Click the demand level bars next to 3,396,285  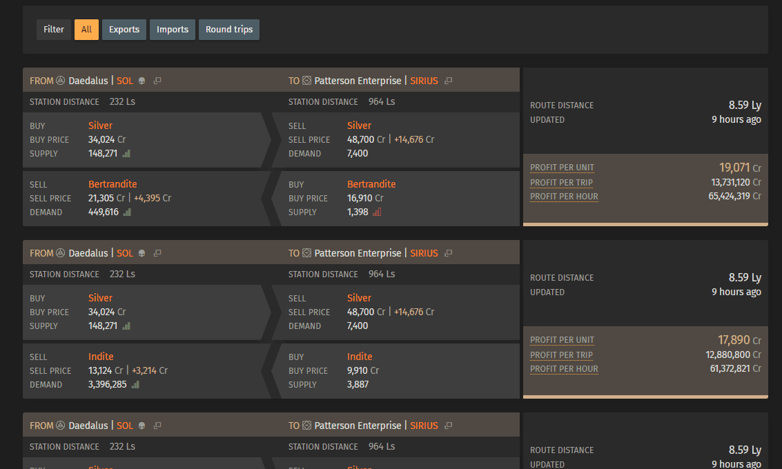point(135,385)
